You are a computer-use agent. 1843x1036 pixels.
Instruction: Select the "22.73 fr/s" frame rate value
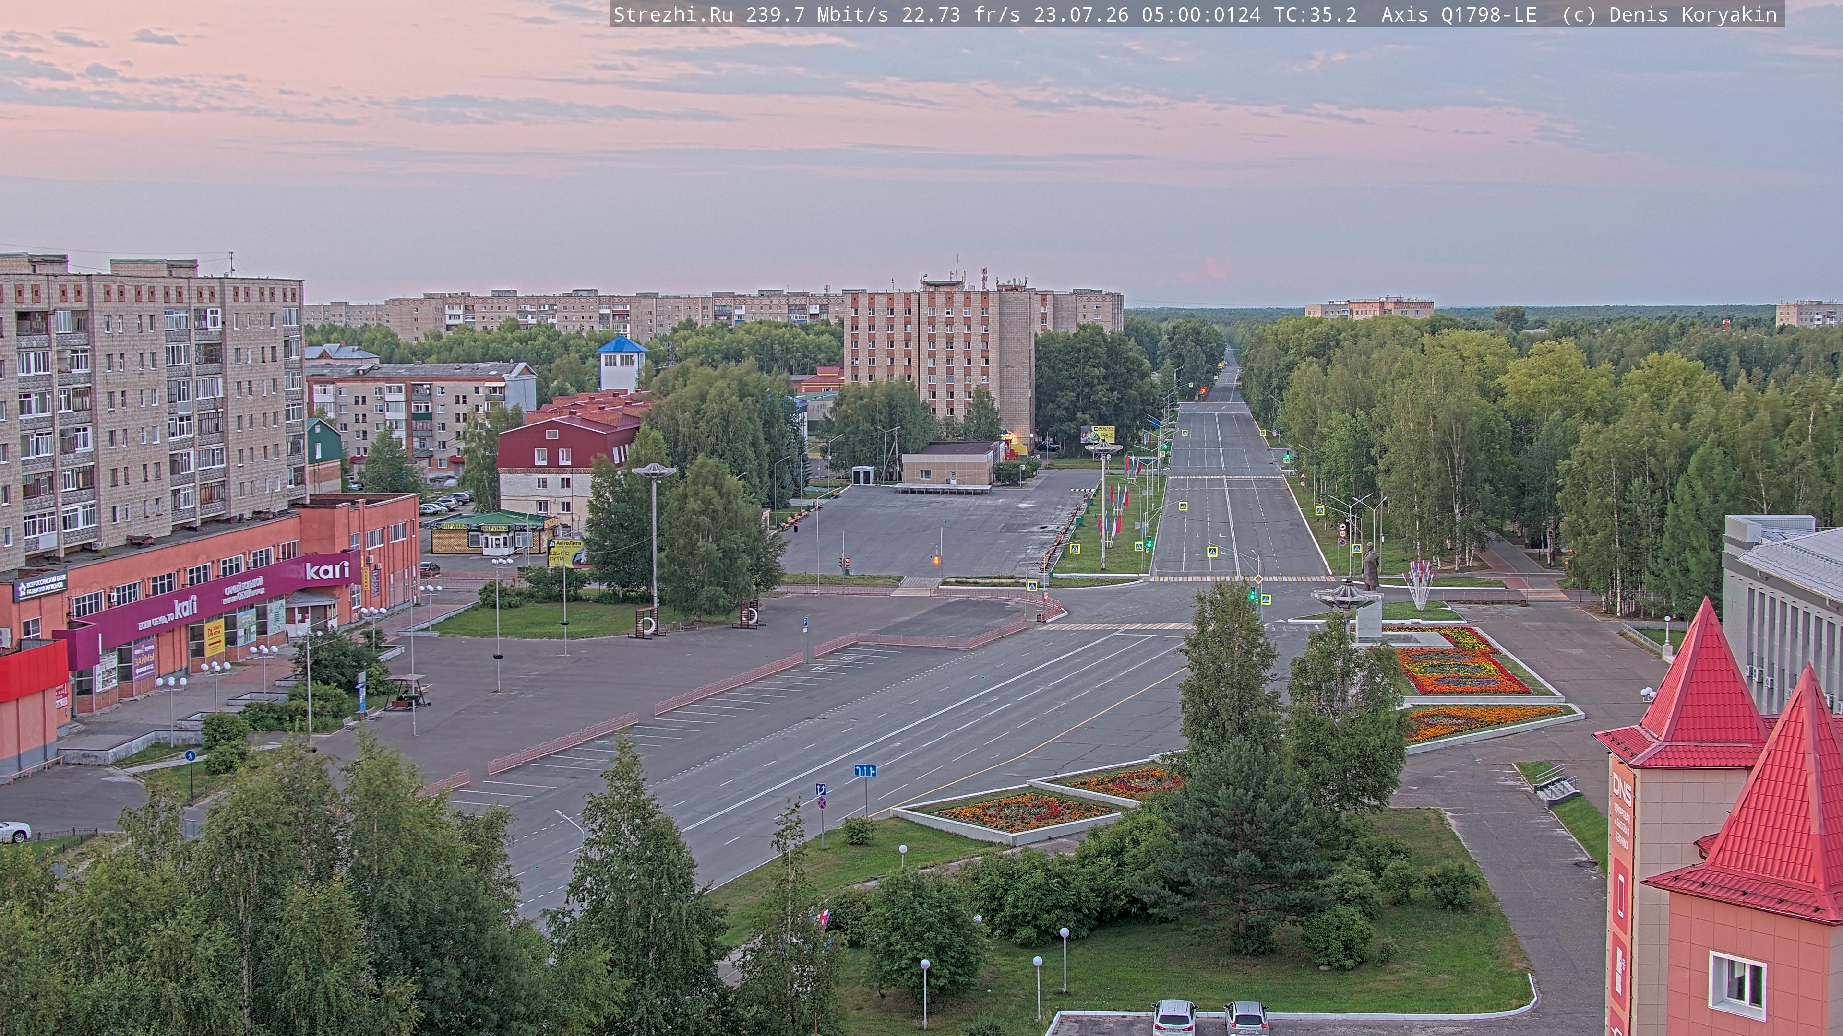pyautogui.click(x=961, y=15)
